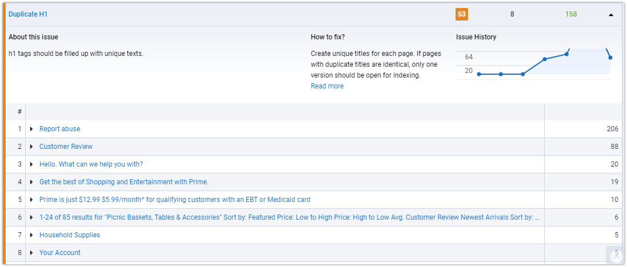Viewport: 627px width, 267px height.
Task: Expand the Report abuse row
Action: (31, 129)
